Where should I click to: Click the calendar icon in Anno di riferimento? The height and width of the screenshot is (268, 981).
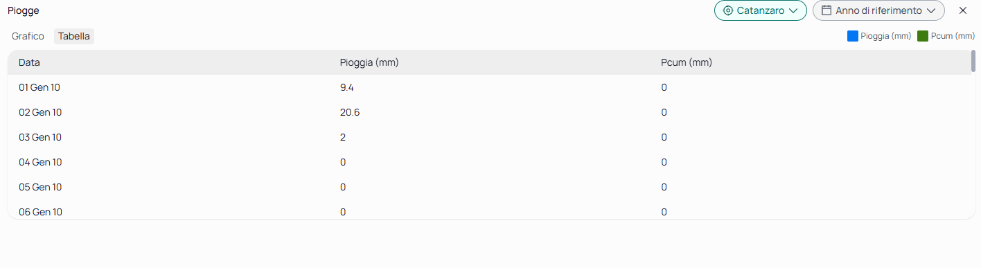click(827, 10)
